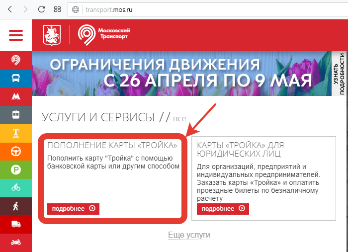The image size is (348, 252).
Task: Click подробнее under Карты Тройка для юридических лиц
Action: tap(223, 209)
